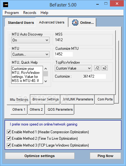
Task: Switch to the Browser Settings tab
Action: (x=46, y=99)
